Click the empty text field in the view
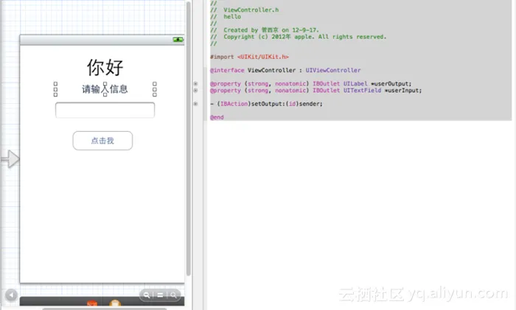 pos(105,110)
